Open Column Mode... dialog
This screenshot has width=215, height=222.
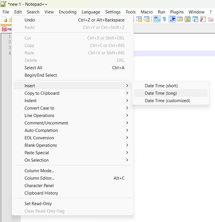[73, 171]
